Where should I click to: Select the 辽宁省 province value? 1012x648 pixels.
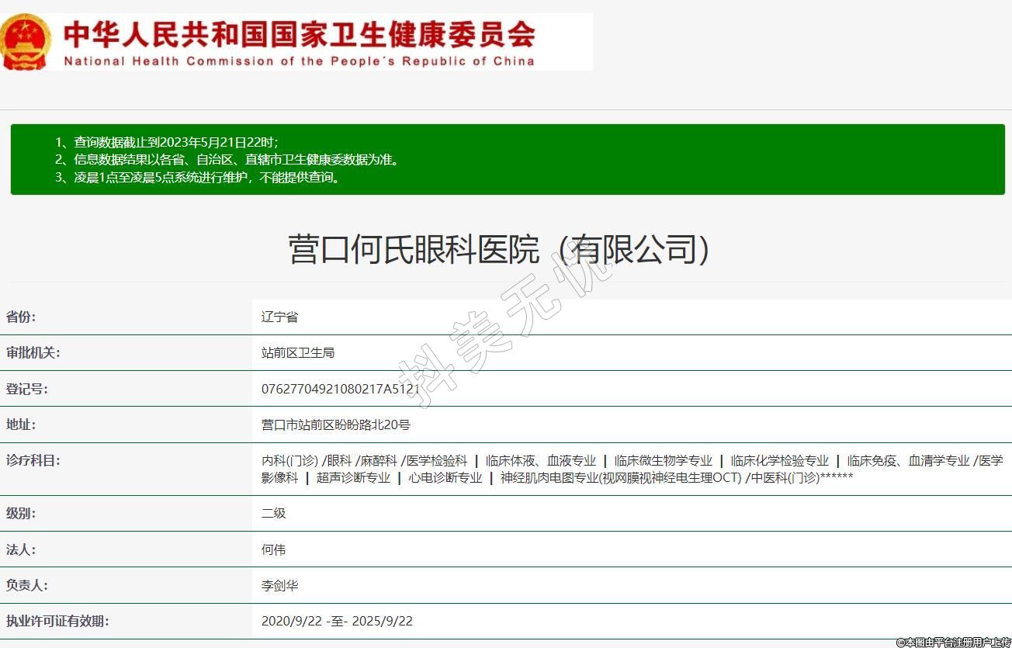pyautogui.click(x=279, y=317)
